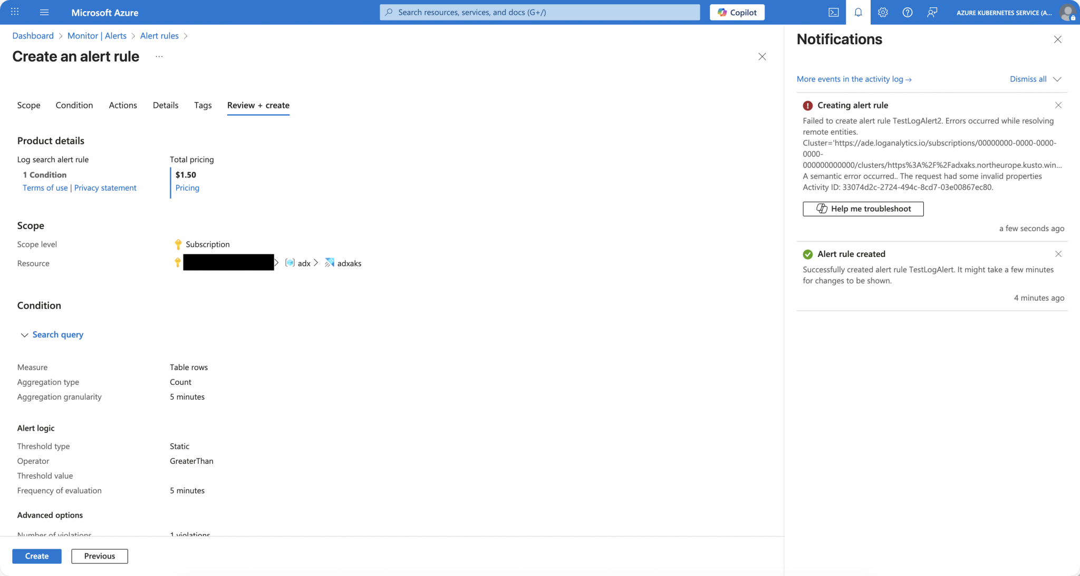Open the account avatar menu

pos(1067,13)
